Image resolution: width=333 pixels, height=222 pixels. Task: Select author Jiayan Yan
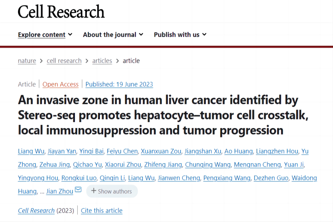pos(61,151)
